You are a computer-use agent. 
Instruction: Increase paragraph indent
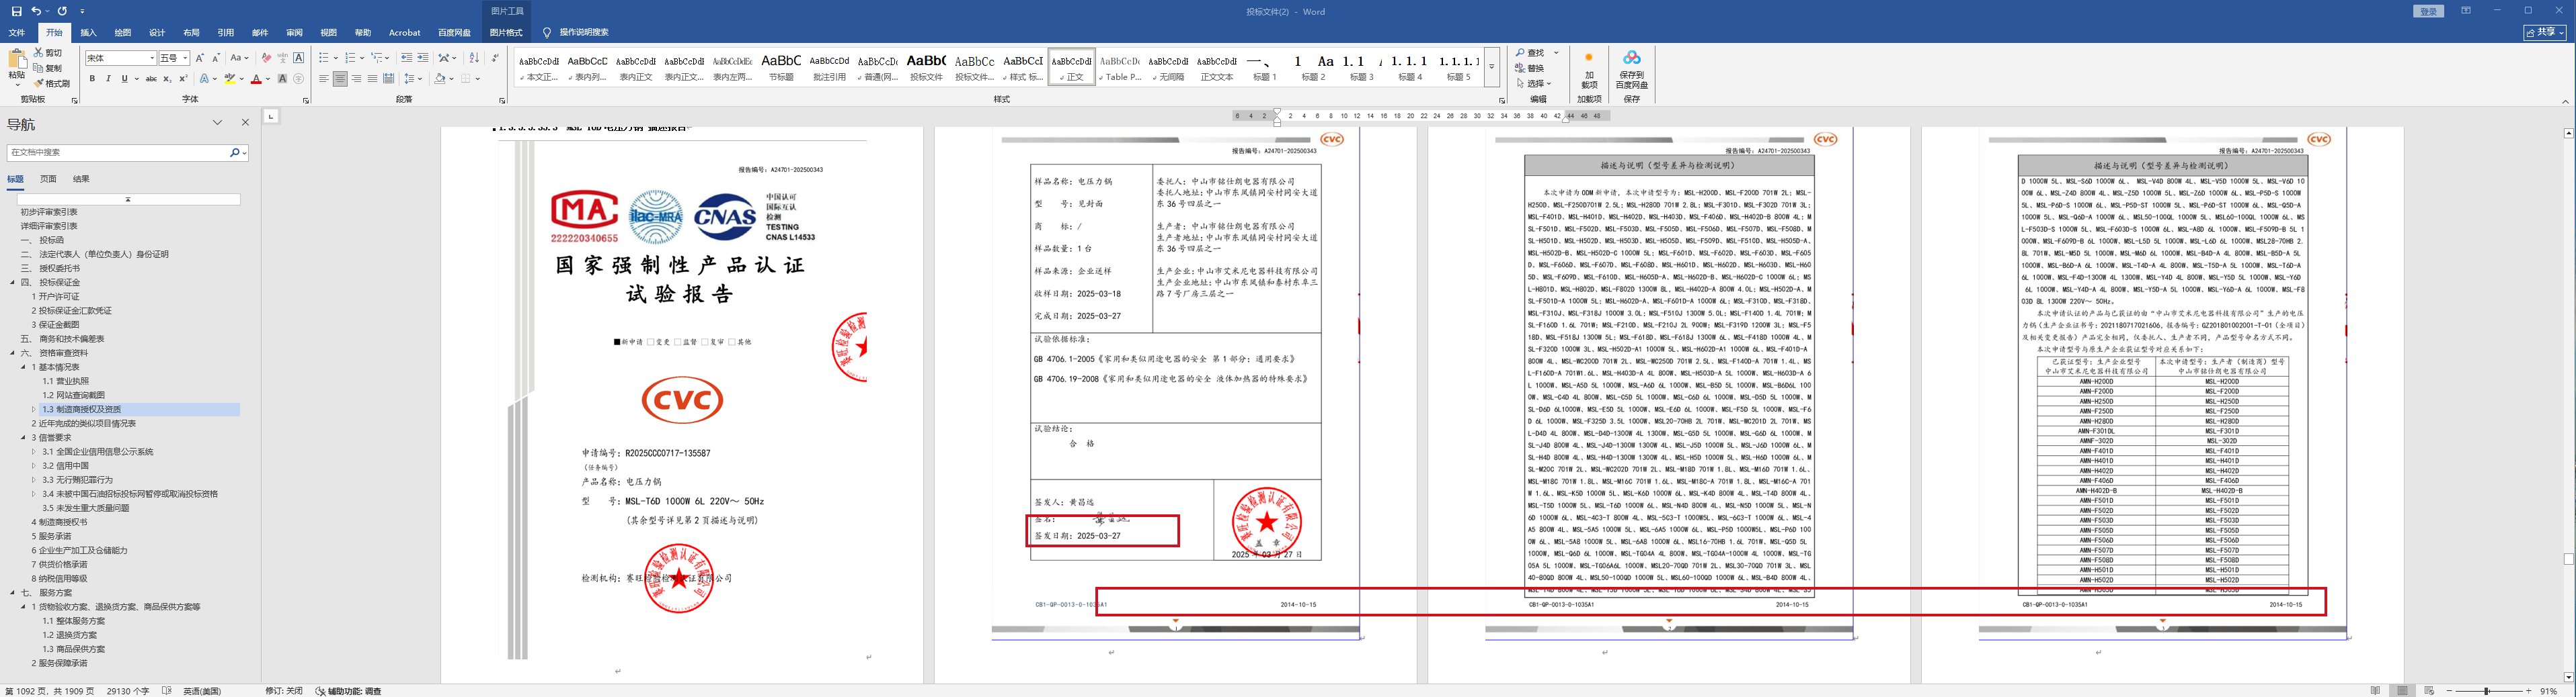tap(422, 58)
